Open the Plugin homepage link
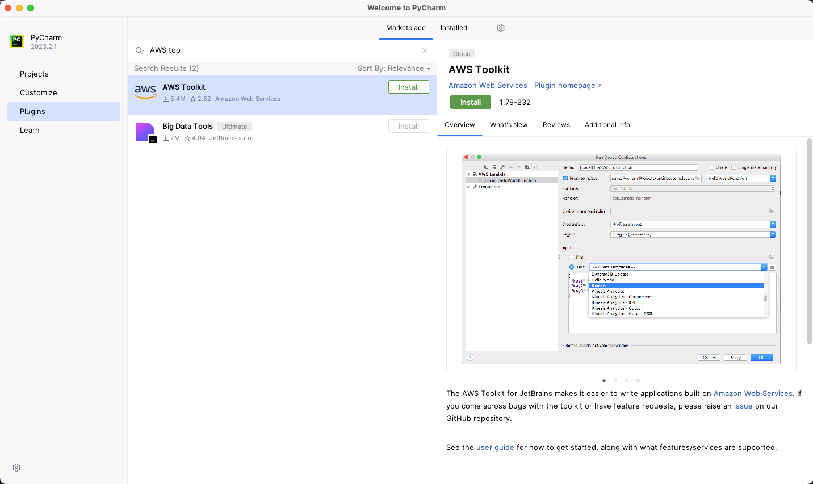 (x=564, y=85)
